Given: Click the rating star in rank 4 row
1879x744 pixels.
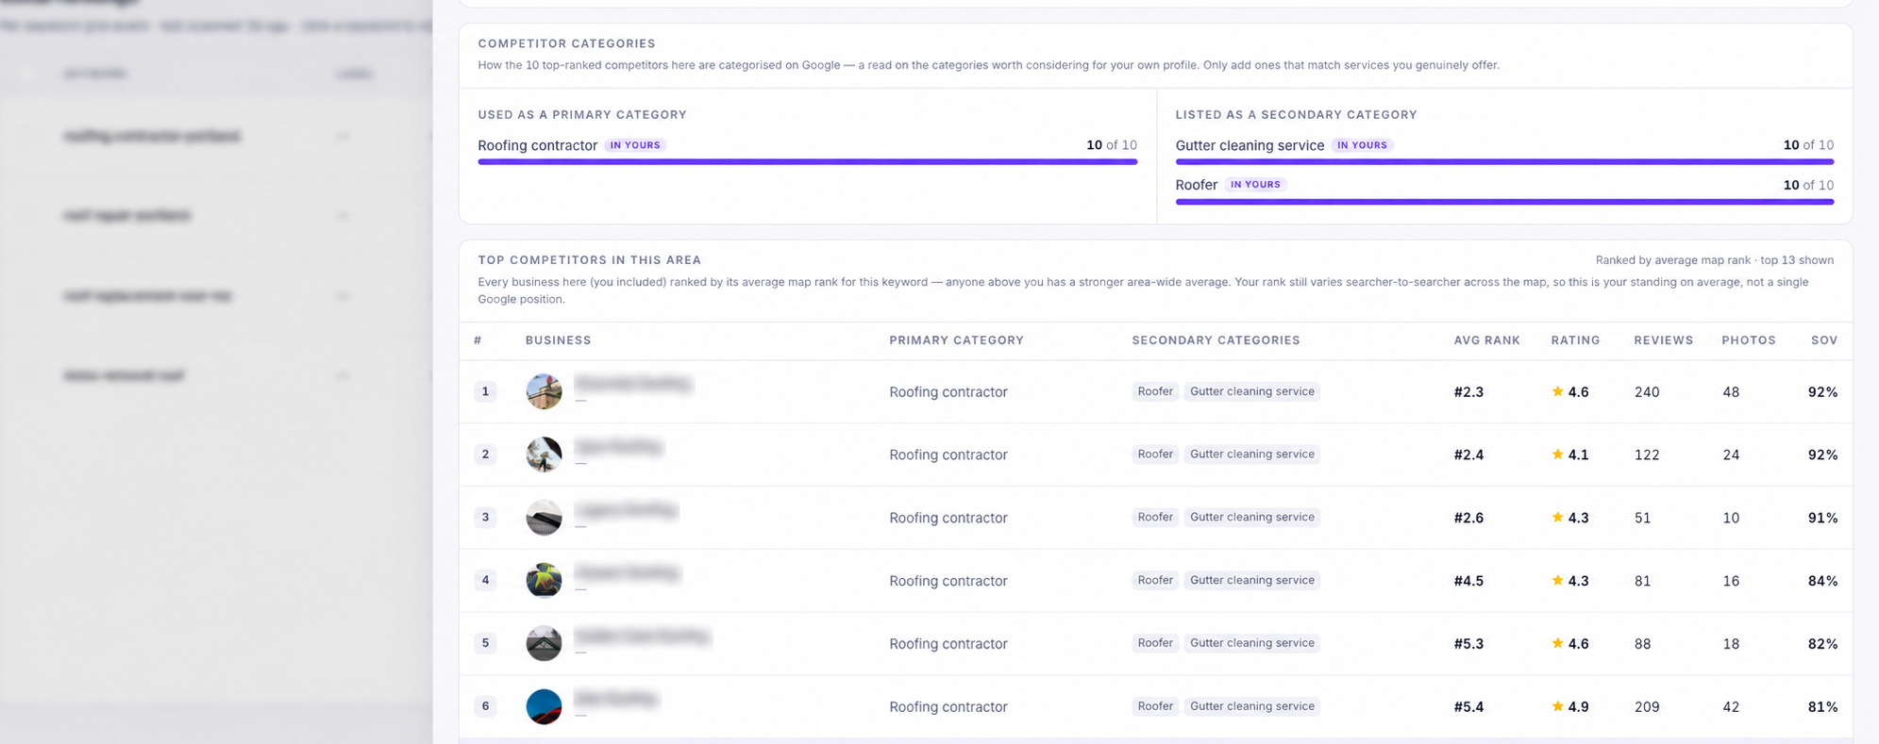Looking at the screenshot, I should 1557,581.
